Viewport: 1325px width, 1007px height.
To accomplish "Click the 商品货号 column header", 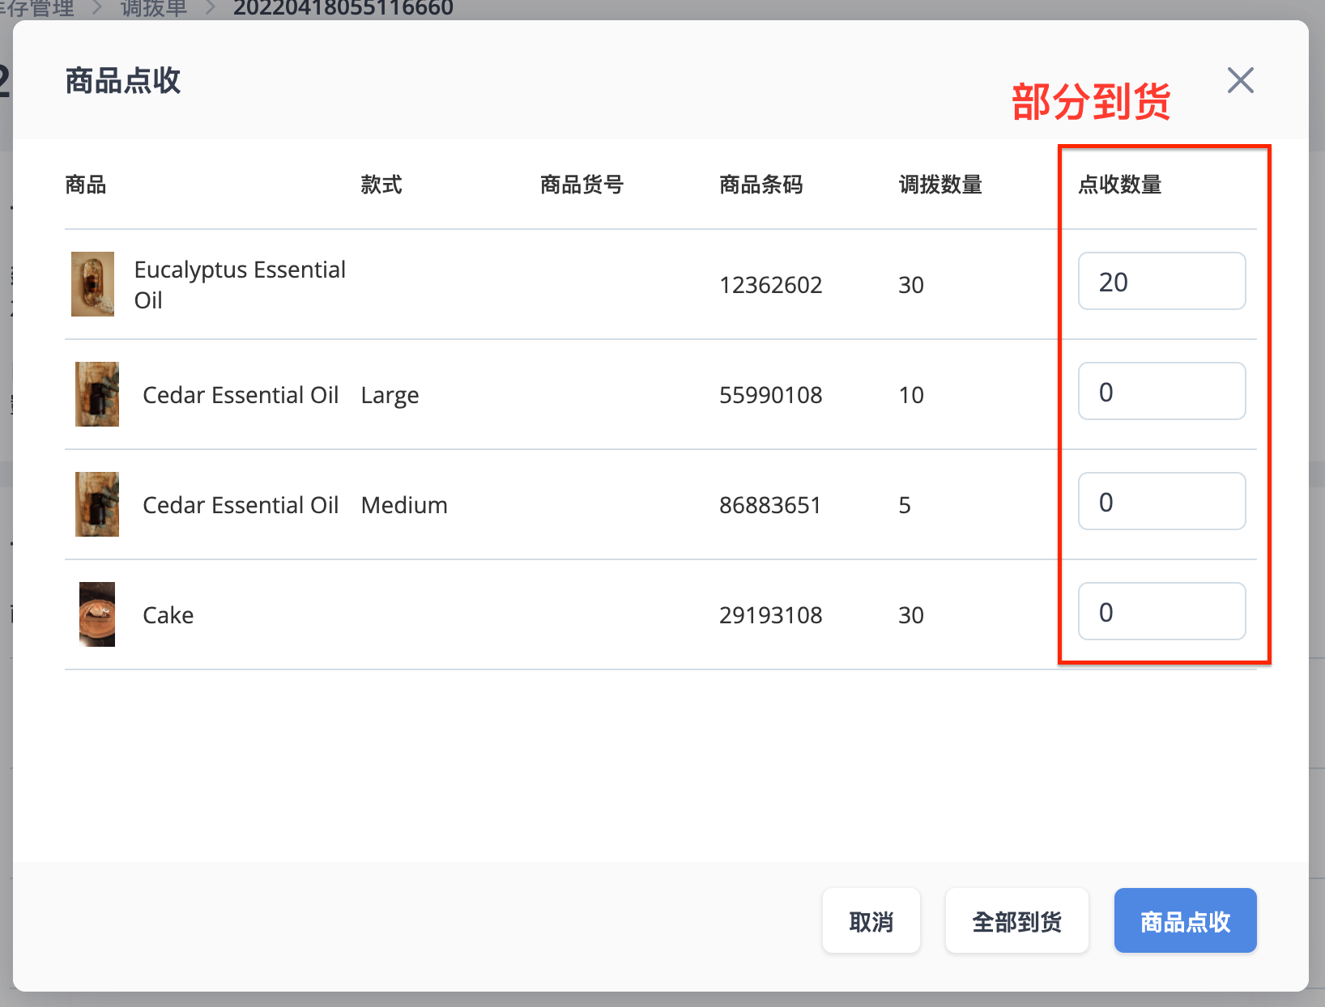I will click(582, 185).
